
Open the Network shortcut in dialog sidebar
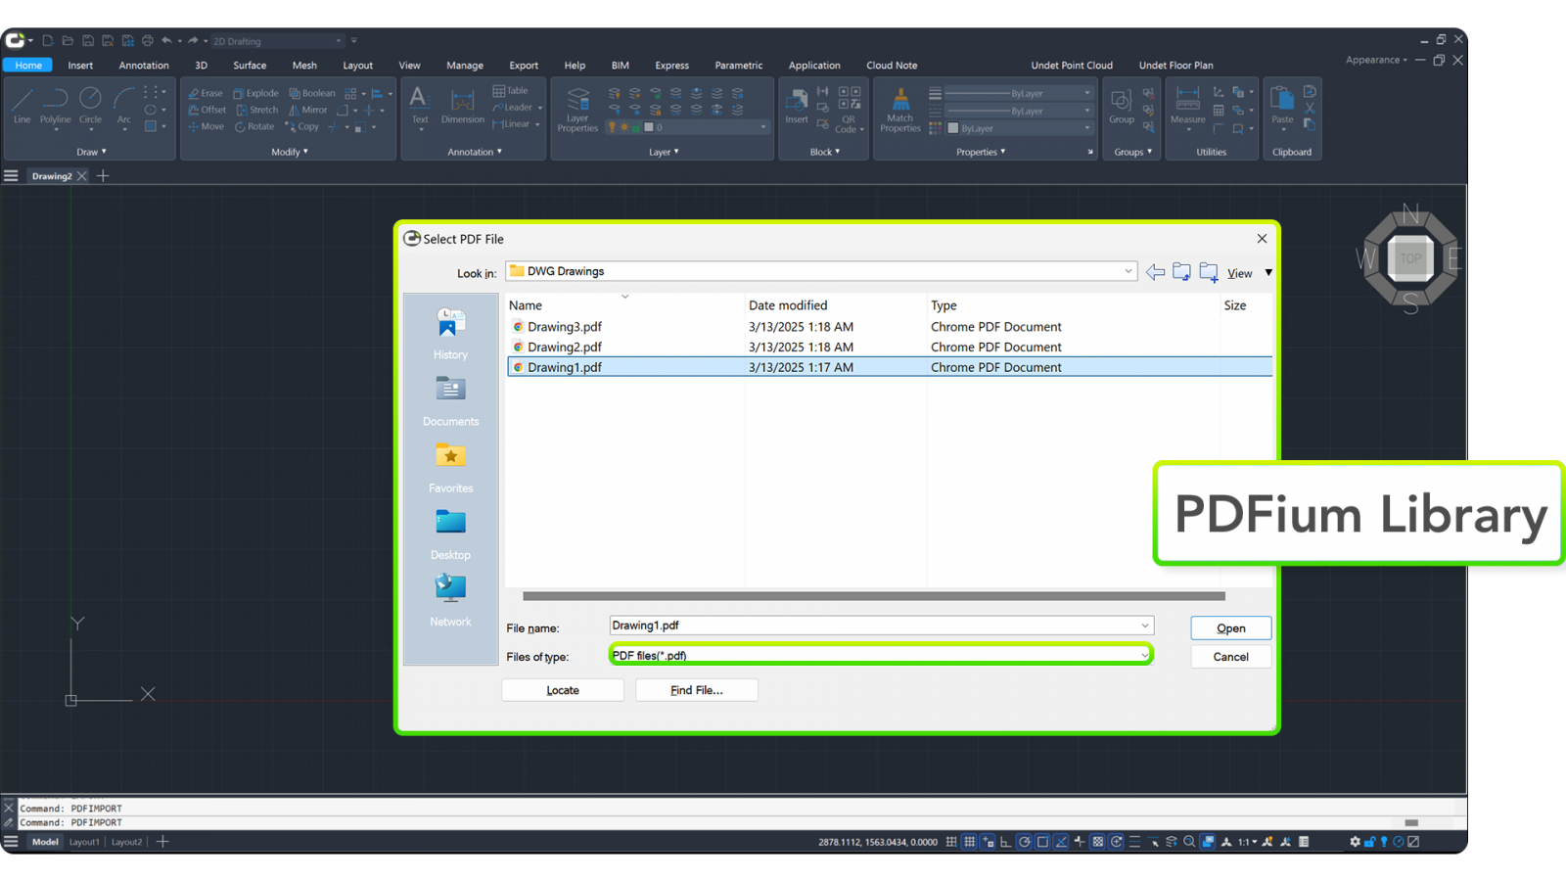[450, 601]
